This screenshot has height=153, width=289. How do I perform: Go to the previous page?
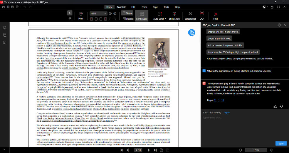point(127,150)
